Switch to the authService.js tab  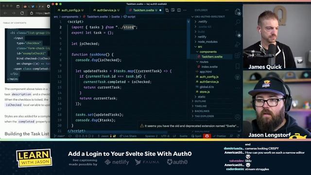[106, 10]
